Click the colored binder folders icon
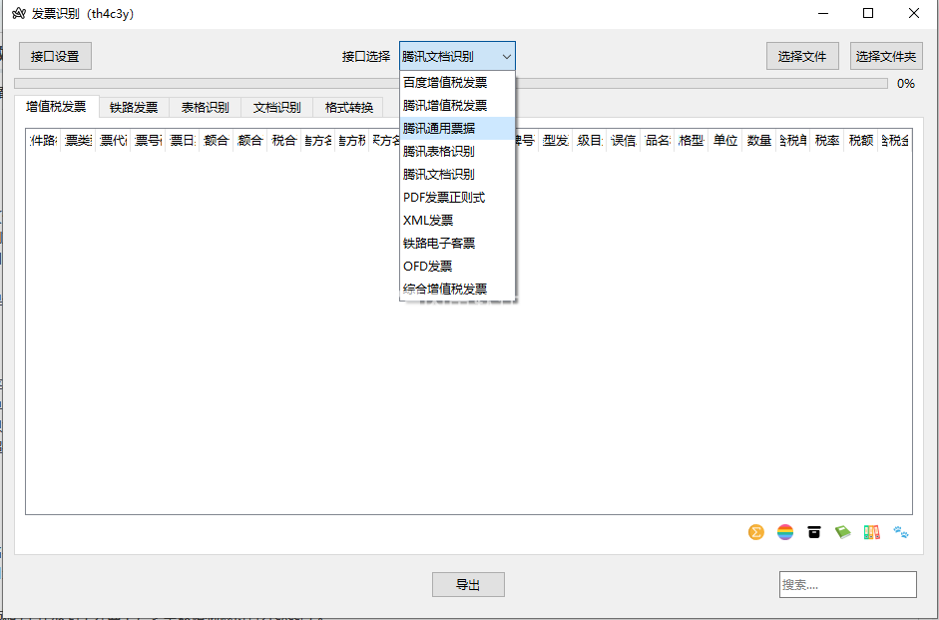The image size is (939, 620). coord(872,532)
